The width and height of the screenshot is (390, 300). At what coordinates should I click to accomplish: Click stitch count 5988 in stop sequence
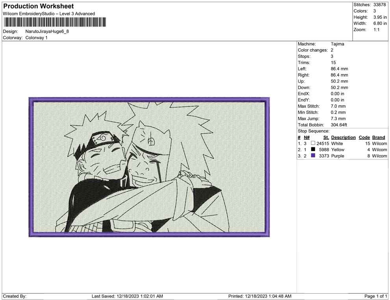[x=324, y=150]
